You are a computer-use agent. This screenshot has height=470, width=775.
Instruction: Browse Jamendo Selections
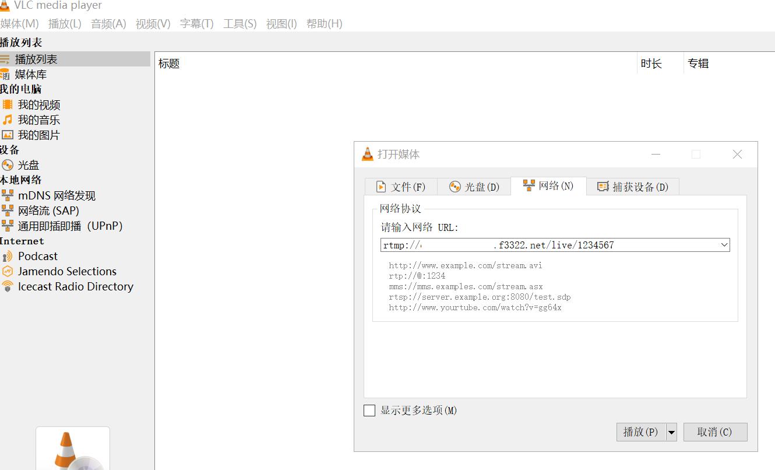pos(67,271)
